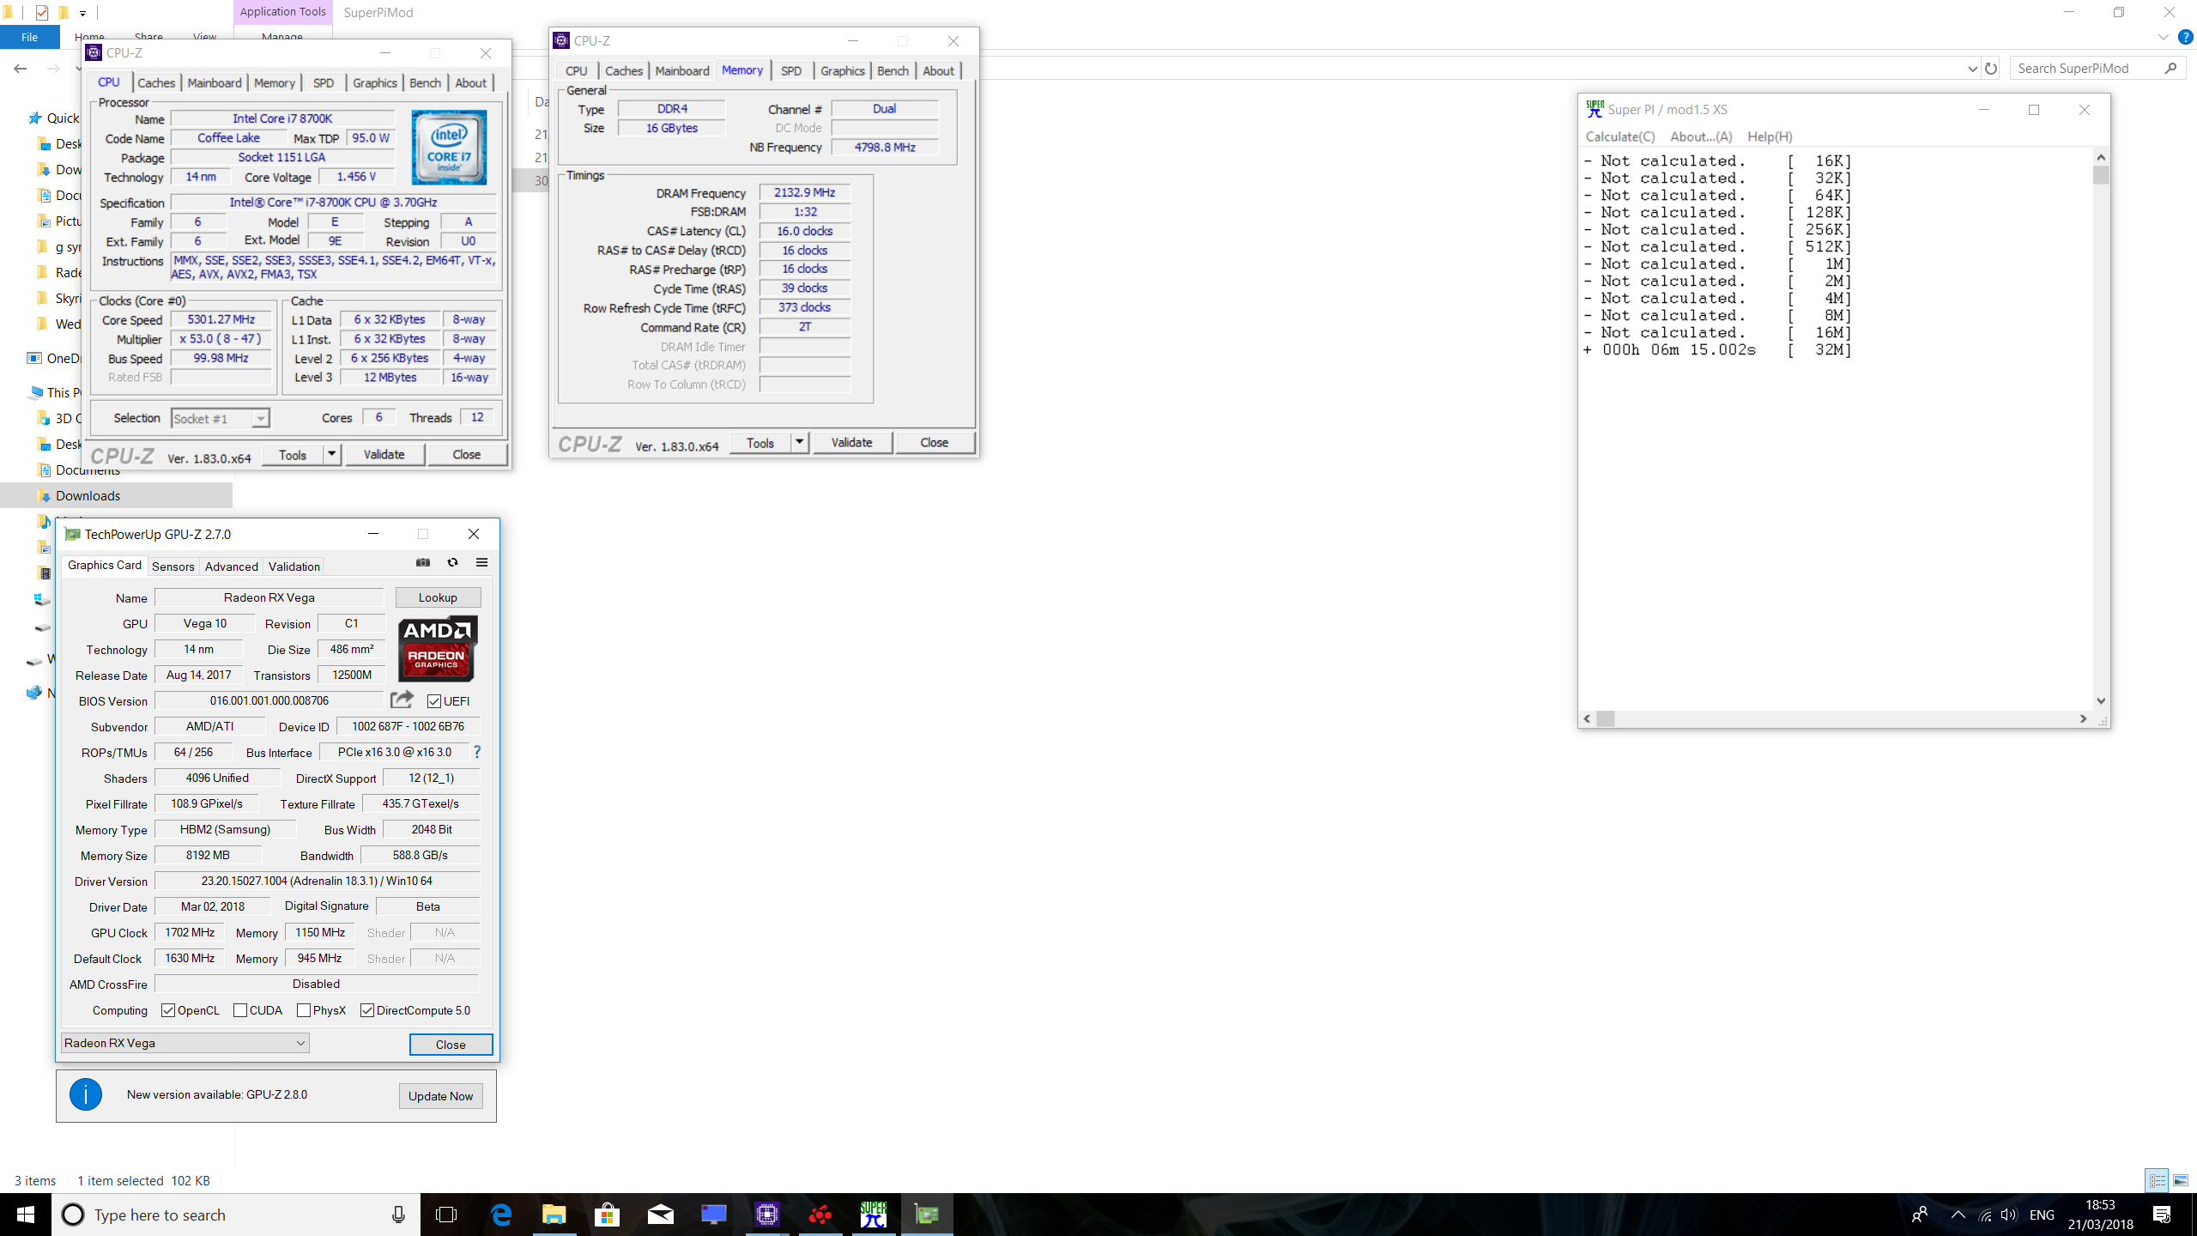Switch Explorer to large icons view
2197x1236 pixels.
click(2181, 1181)
